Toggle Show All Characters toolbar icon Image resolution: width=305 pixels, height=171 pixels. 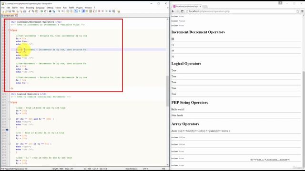pyautogui.click(x=80, y=11)
